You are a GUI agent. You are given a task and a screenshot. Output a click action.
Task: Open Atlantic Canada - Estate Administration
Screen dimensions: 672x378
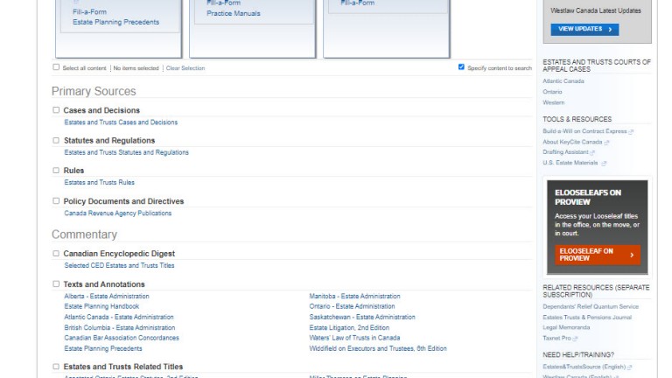(119, 317)
